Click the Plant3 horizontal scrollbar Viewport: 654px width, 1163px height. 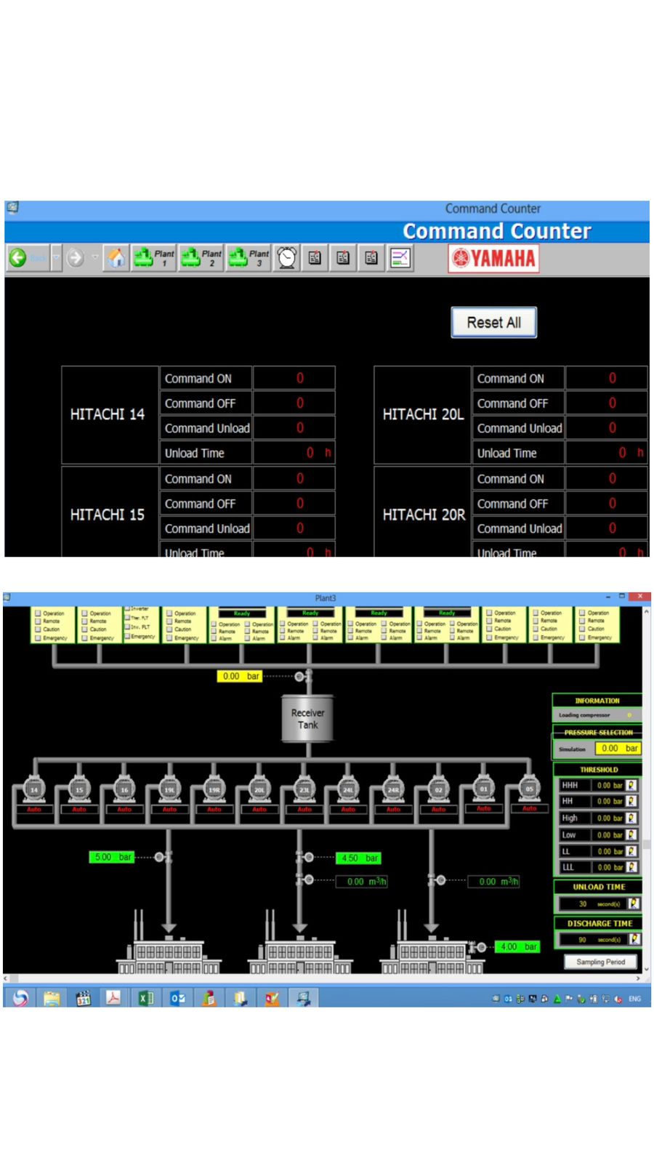tap(320, 978)
